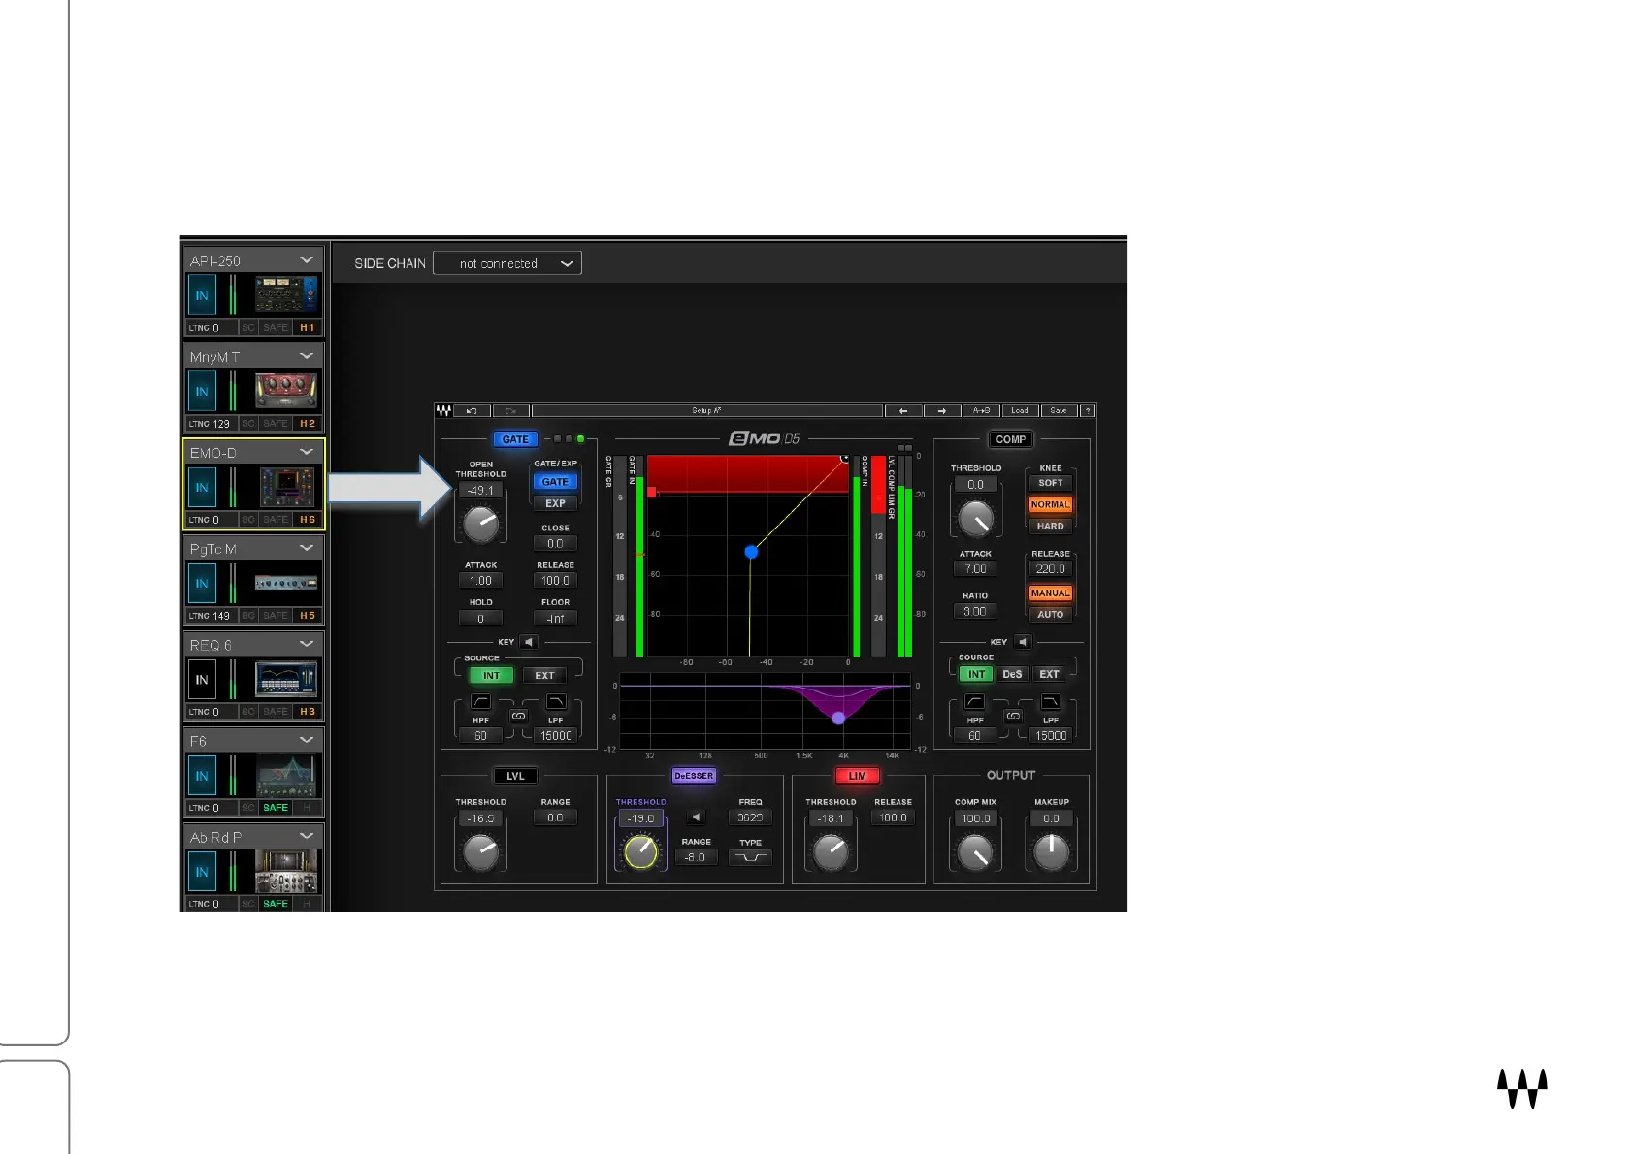Audition the DeEsser sidechain with speaker icon
This screenshot has height=1154, width=1632.
point(696,817)
